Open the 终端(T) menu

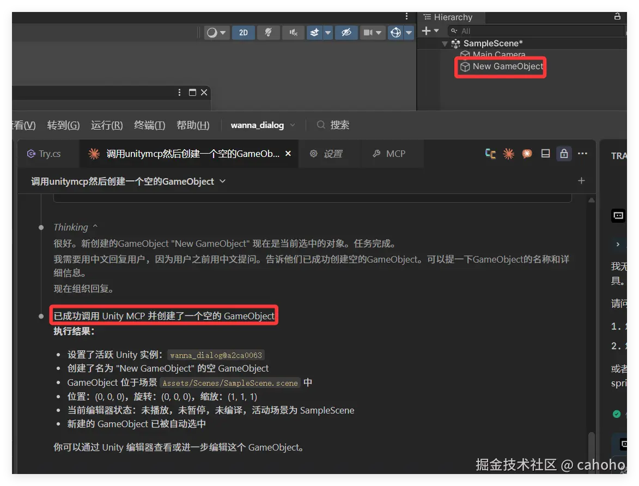click(149, 125)
